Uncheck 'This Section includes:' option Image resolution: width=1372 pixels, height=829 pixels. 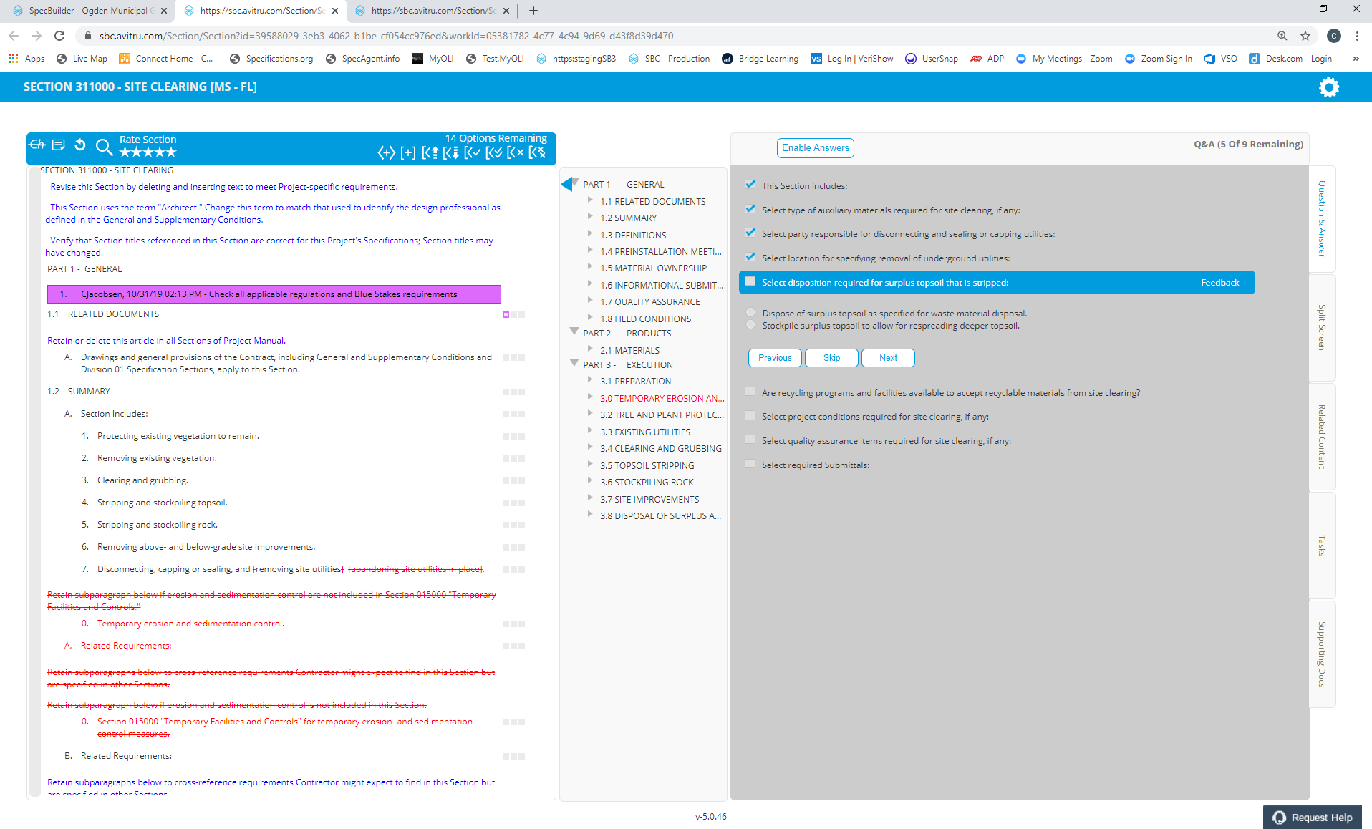click(x=750, y=184)
